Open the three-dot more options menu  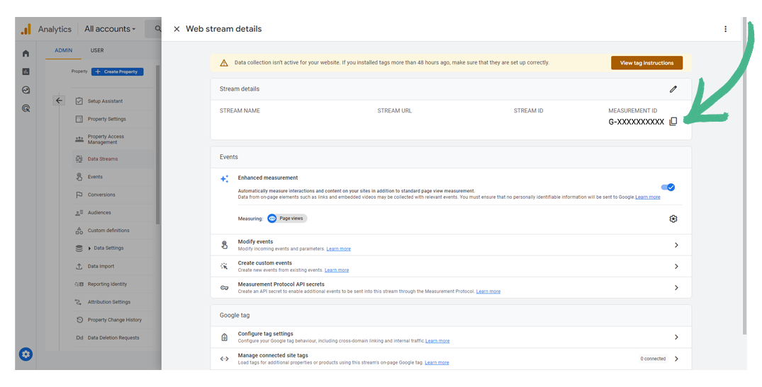(x=725, y=29)
